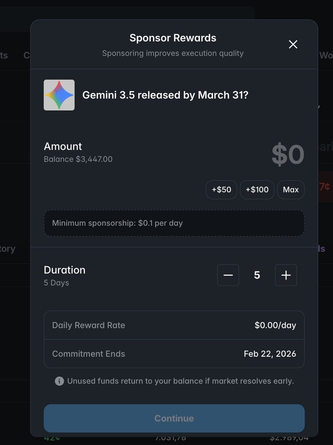Click the red 7¢ price button behind dialog
This screenshot has width=333, height=445.
[324, 187]
